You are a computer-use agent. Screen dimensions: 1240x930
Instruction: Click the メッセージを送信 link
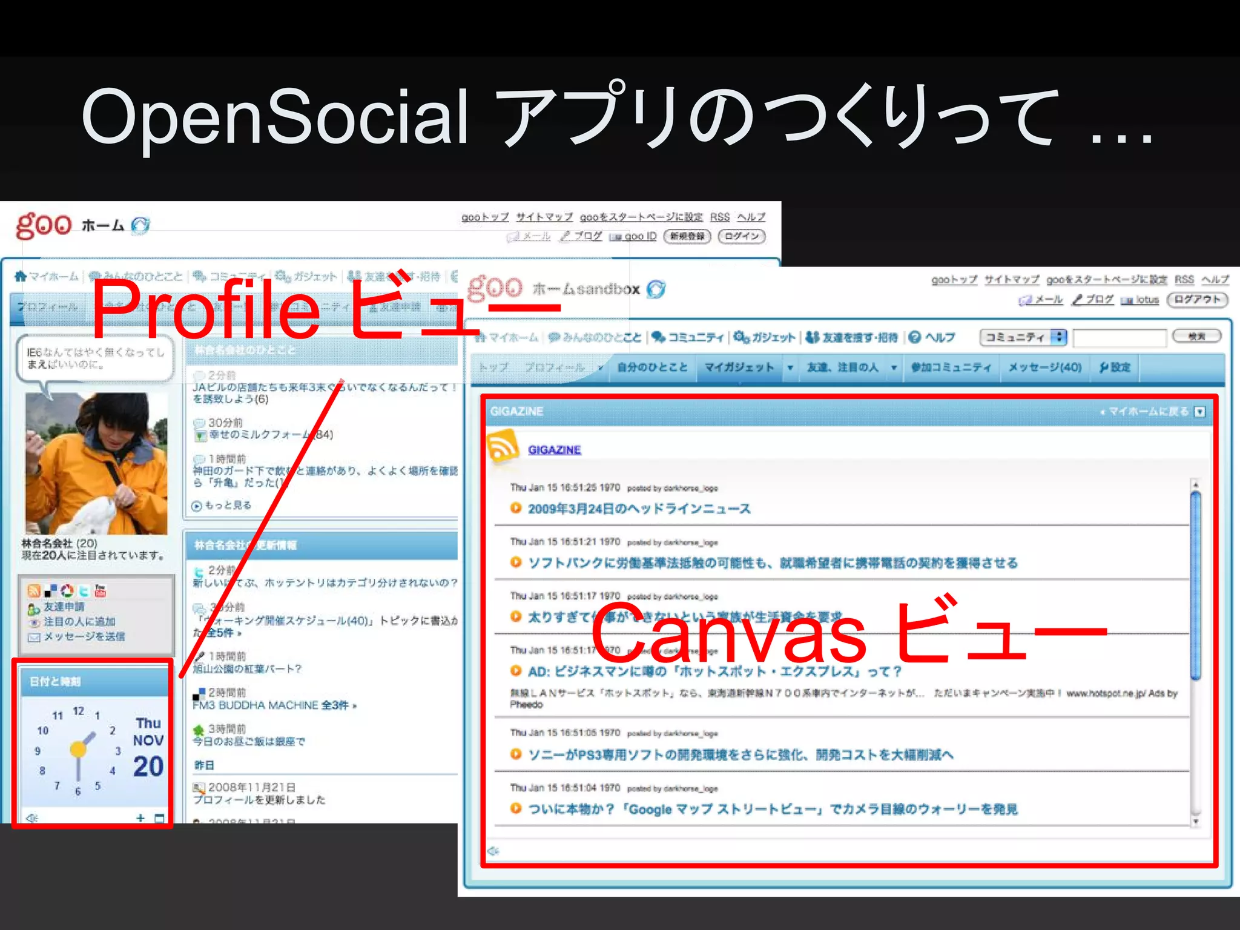84,636
